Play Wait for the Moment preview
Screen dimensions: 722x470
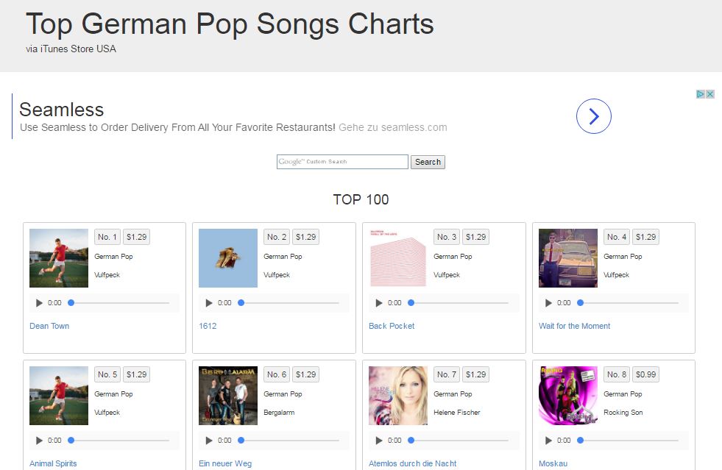coord(548,303)
